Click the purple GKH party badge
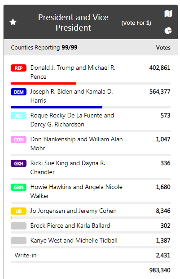This screenshot has width=180, height=279. tap(19, 163)
